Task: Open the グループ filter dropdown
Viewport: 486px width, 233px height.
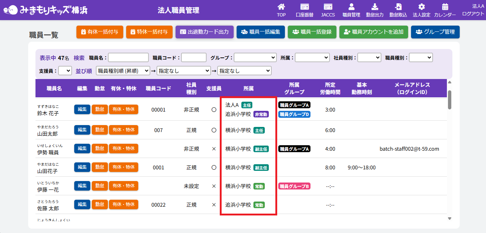Action: [255, 57]
